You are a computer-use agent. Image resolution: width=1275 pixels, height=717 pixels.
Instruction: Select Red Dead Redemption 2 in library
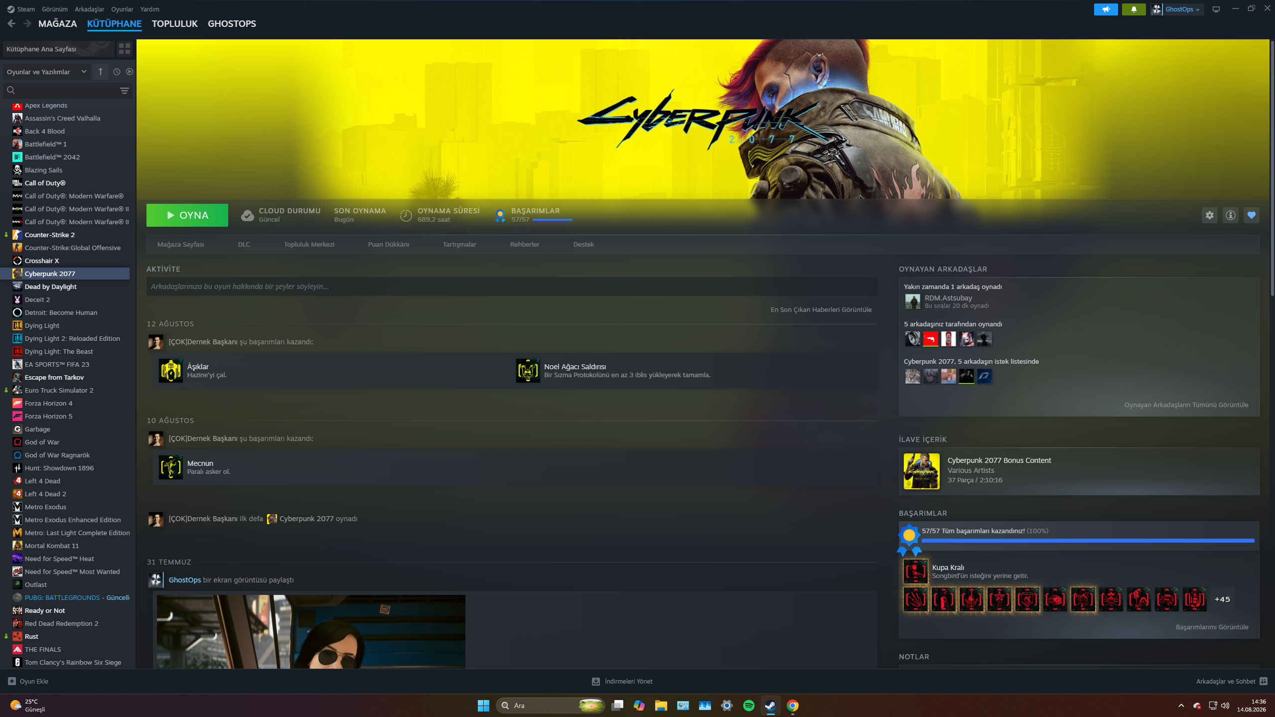[x=66, y=623]
